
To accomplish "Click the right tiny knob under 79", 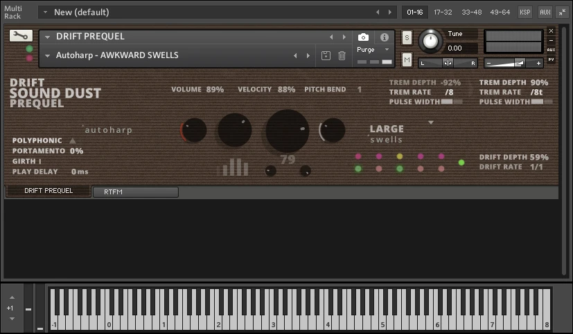I will pos(305,171).
